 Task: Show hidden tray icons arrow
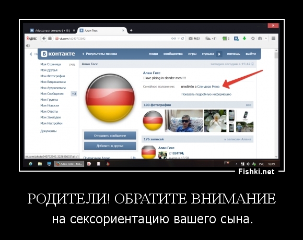236,164
